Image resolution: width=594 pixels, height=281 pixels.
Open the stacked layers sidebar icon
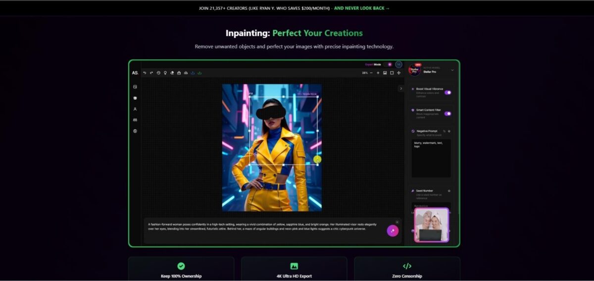(x=135, y=98)
